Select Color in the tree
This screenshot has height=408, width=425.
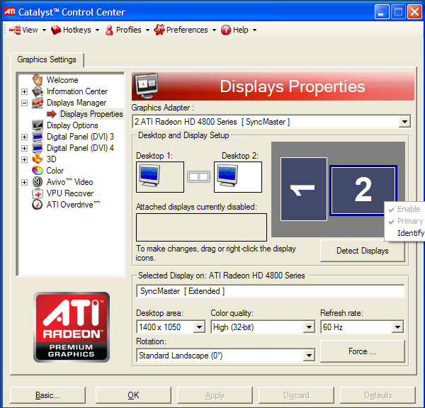tap(55, 171)
